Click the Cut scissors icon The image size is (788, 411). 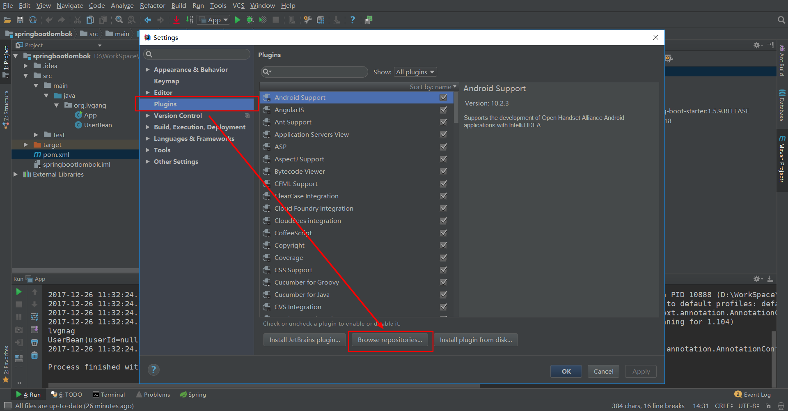78,20
